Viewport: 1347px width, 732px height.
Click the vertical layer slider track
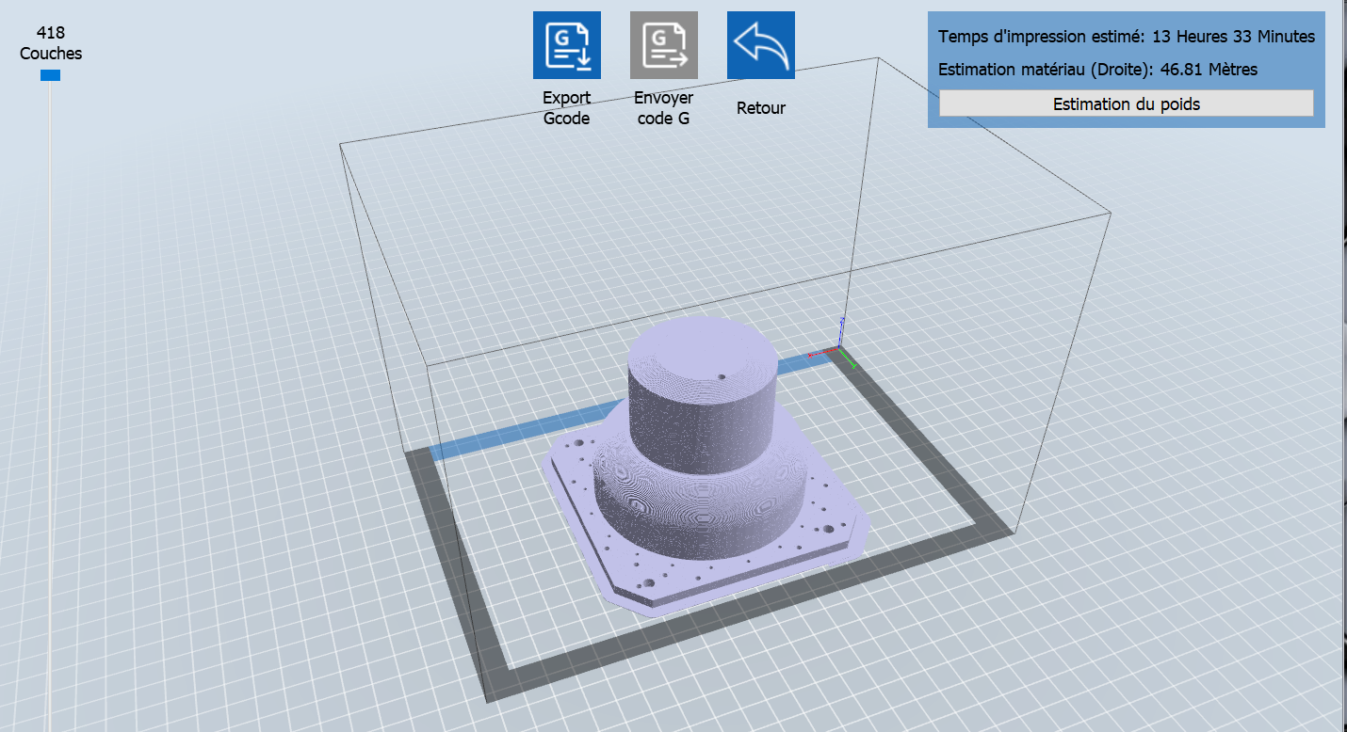[x=51, y=405]
